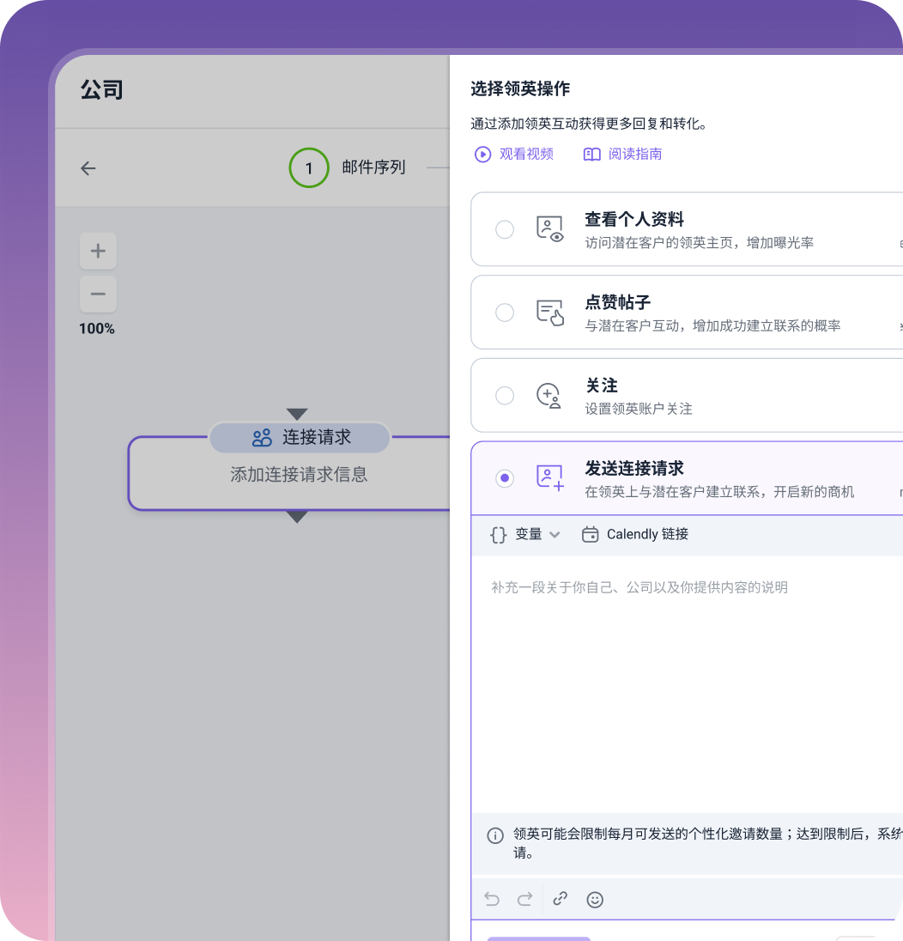The width and height of the screenshot is (903, 941).
Task: Click the 观看视频 link
Action: [526, 155]
